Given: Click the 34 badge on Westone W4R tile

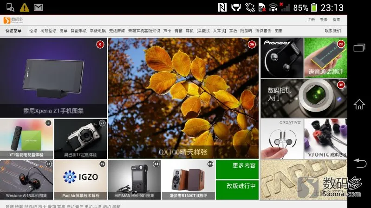Looking at the screenshot, I should pos(48,164).
